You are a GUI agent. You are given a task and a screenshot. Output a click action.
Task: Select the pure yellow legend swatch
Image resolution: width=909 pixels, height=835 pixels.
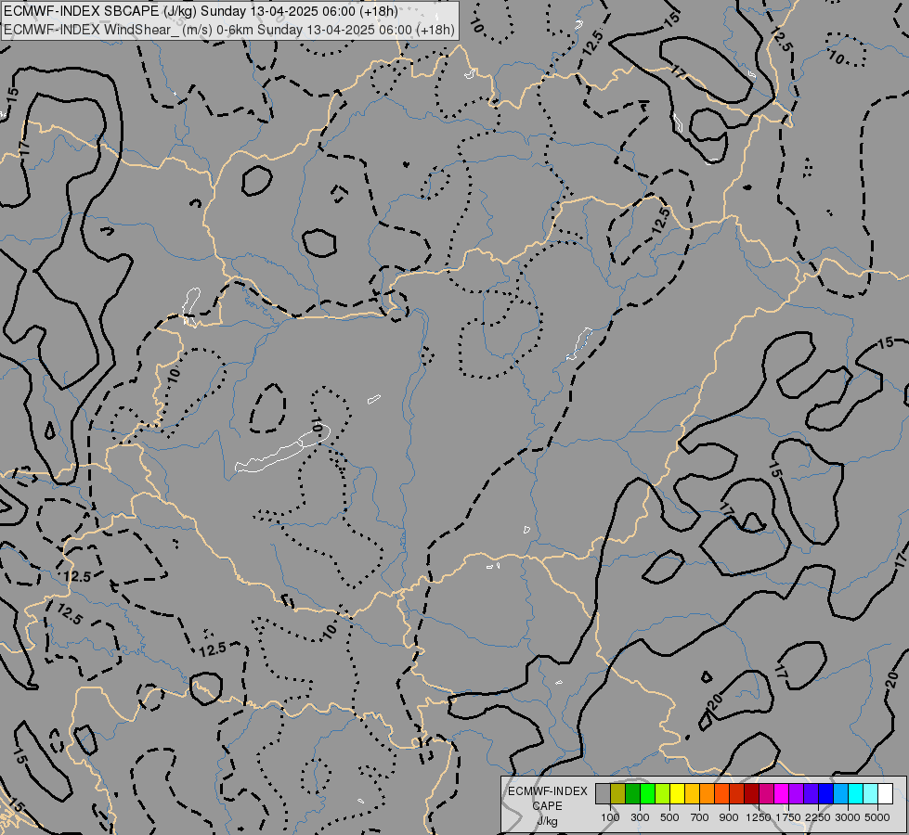pos(677,793)
